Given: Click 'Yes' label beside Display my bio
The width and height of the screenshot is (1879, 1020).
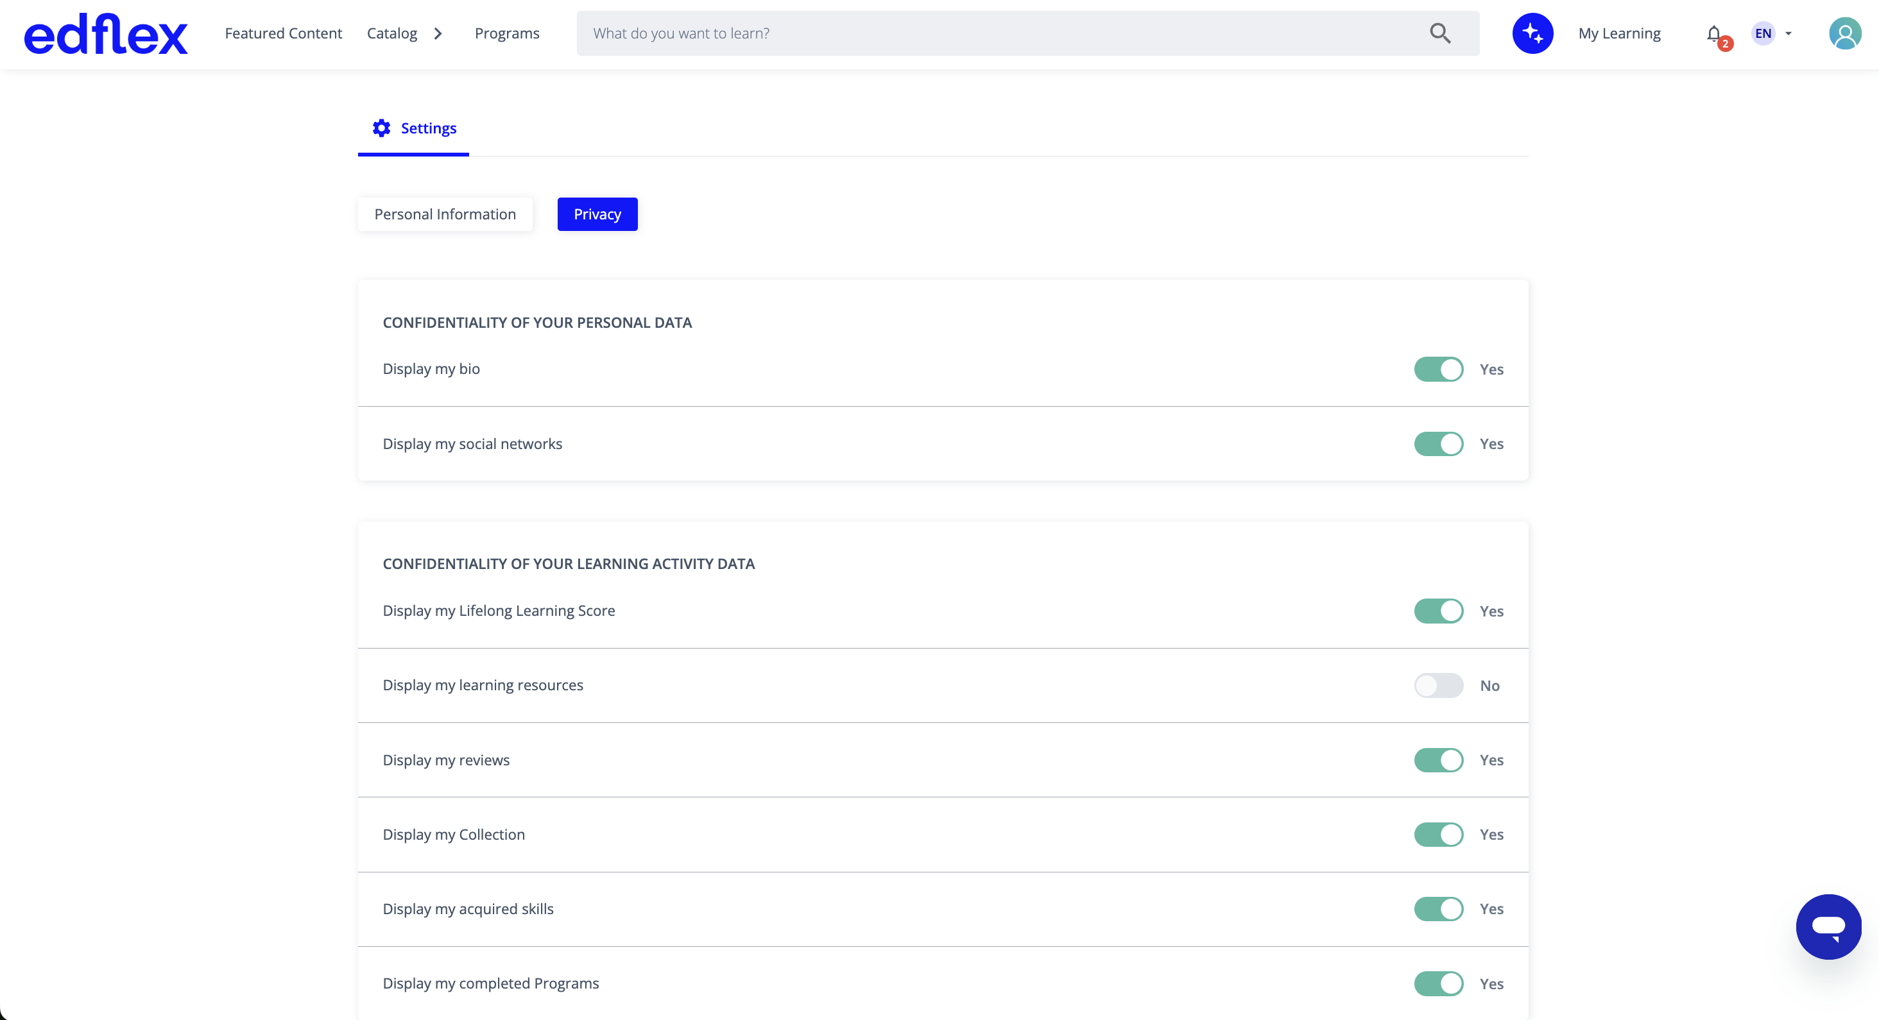Looking at the screenshot, I should click(1491, 370).
